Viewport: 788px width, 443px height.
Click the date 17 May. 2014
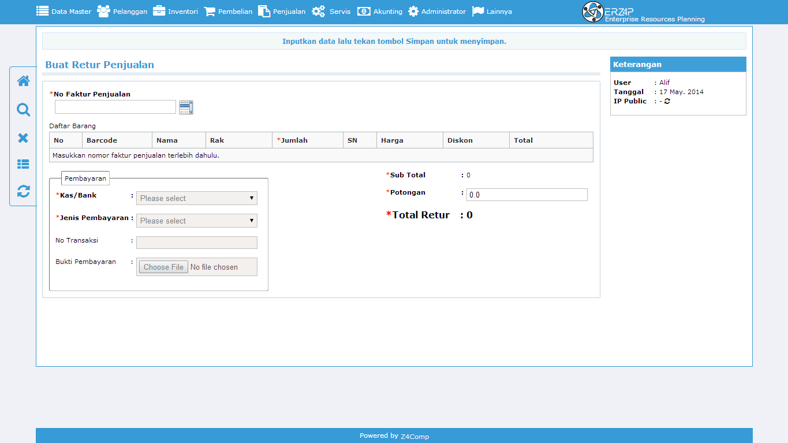click(681, 92)
